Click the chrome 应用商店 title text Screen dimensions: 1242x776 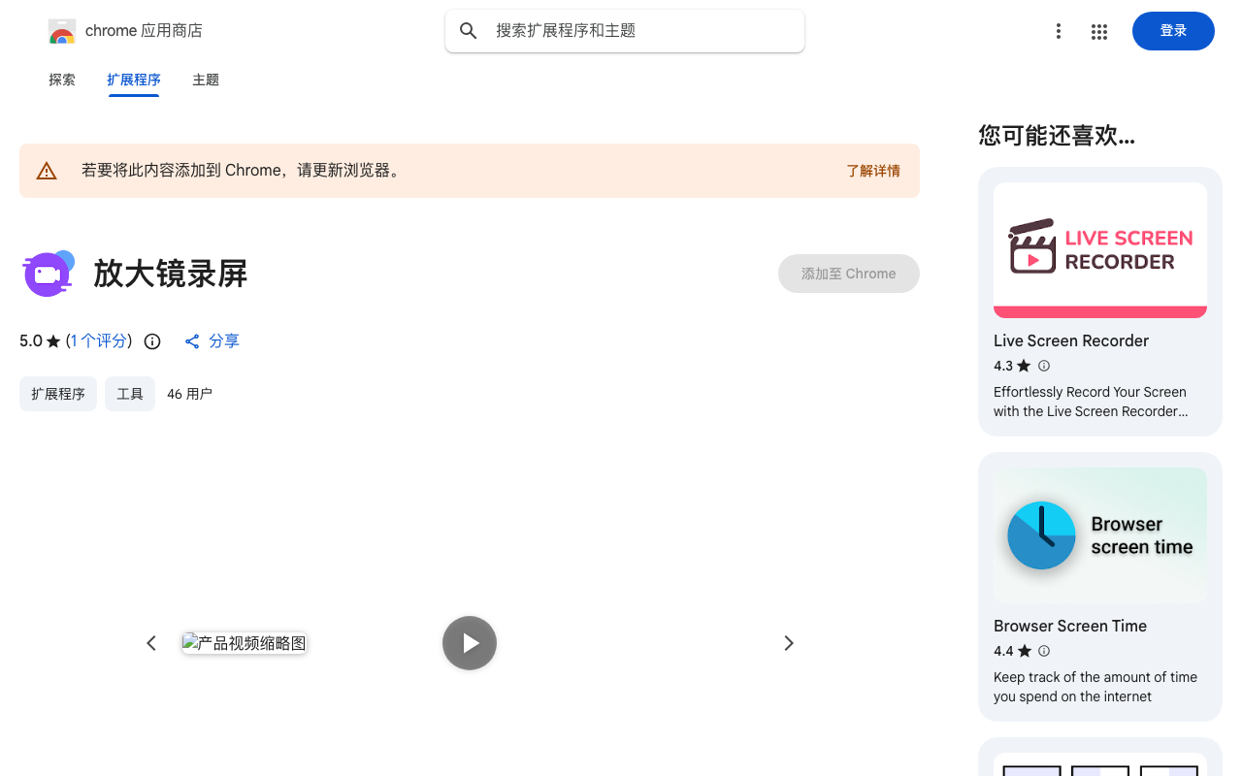pyautogui.click(x=144, y=31)
